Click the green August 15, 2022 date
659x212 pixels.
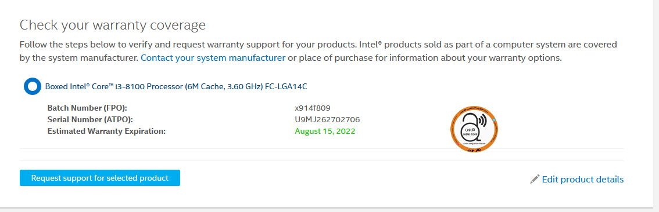325,131
